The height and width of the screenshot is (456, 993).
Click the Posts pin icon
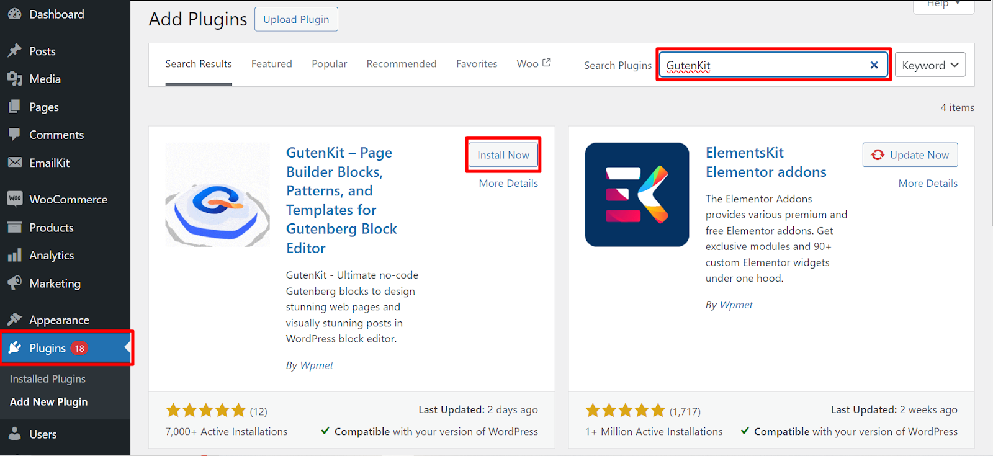tap(15, 51)
